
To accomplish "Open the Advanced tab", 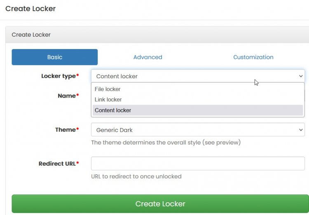I will click(x=148, y=57).
